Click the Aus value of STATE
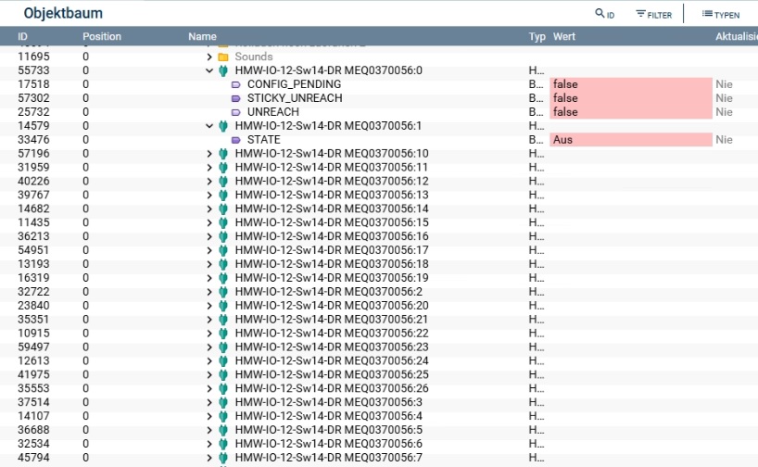758x467 pixels. [x=631, y=140]
